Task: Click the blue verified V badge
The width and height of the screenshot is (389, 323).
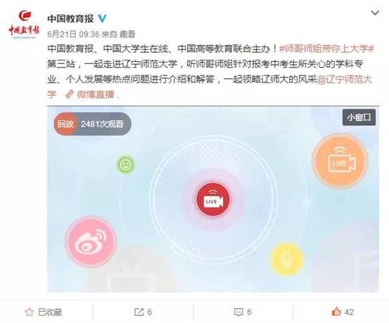Action: [102, 18]
